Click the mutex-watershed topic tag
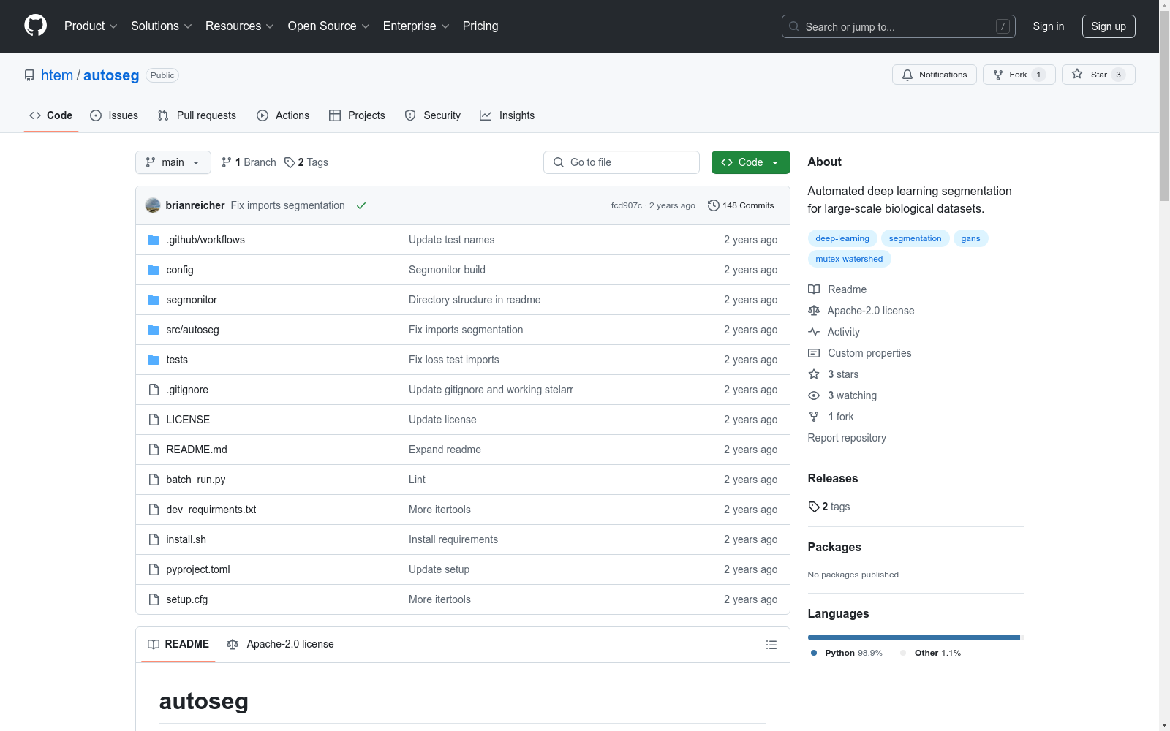1170x731 pixels. click(x=849, y=259)
